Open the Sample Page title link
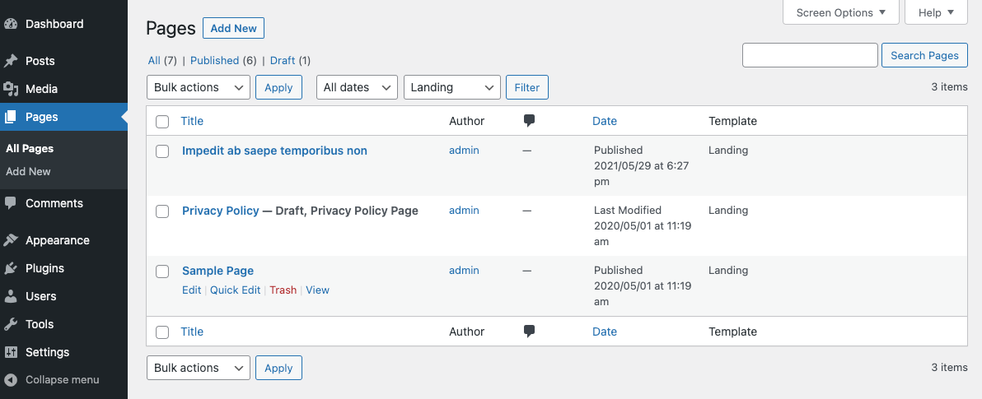This screenshot has width=982, height=399. [x=218, y=271]
